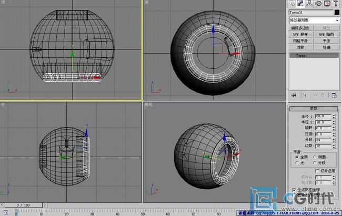342x216 pixels.
Task: Click the 半径 1 value field
Action: (x=324, y=116)
